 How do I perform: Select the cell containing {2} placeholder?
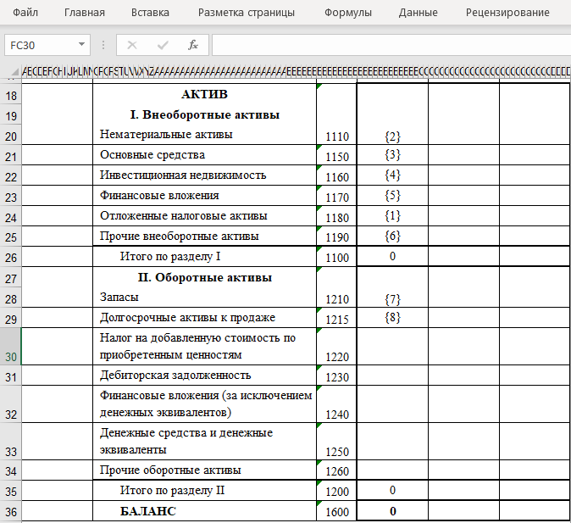(392, 135)
